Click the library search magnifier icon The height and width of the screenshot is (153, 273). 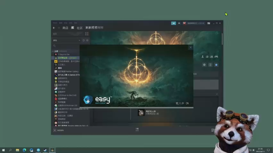point(54,46)
